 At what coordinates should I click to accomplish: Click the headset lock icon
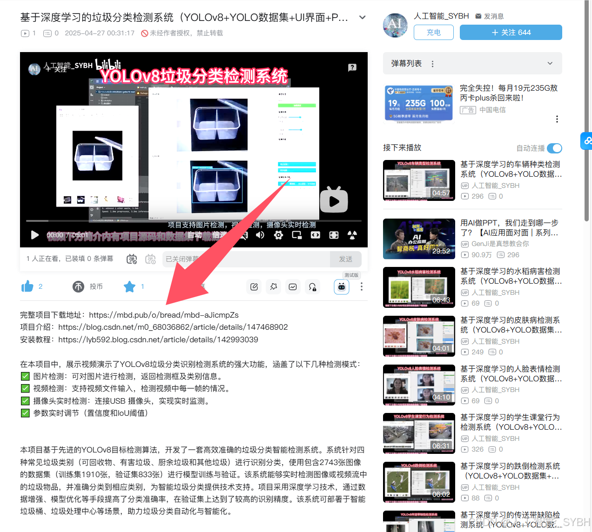[313, 287]
